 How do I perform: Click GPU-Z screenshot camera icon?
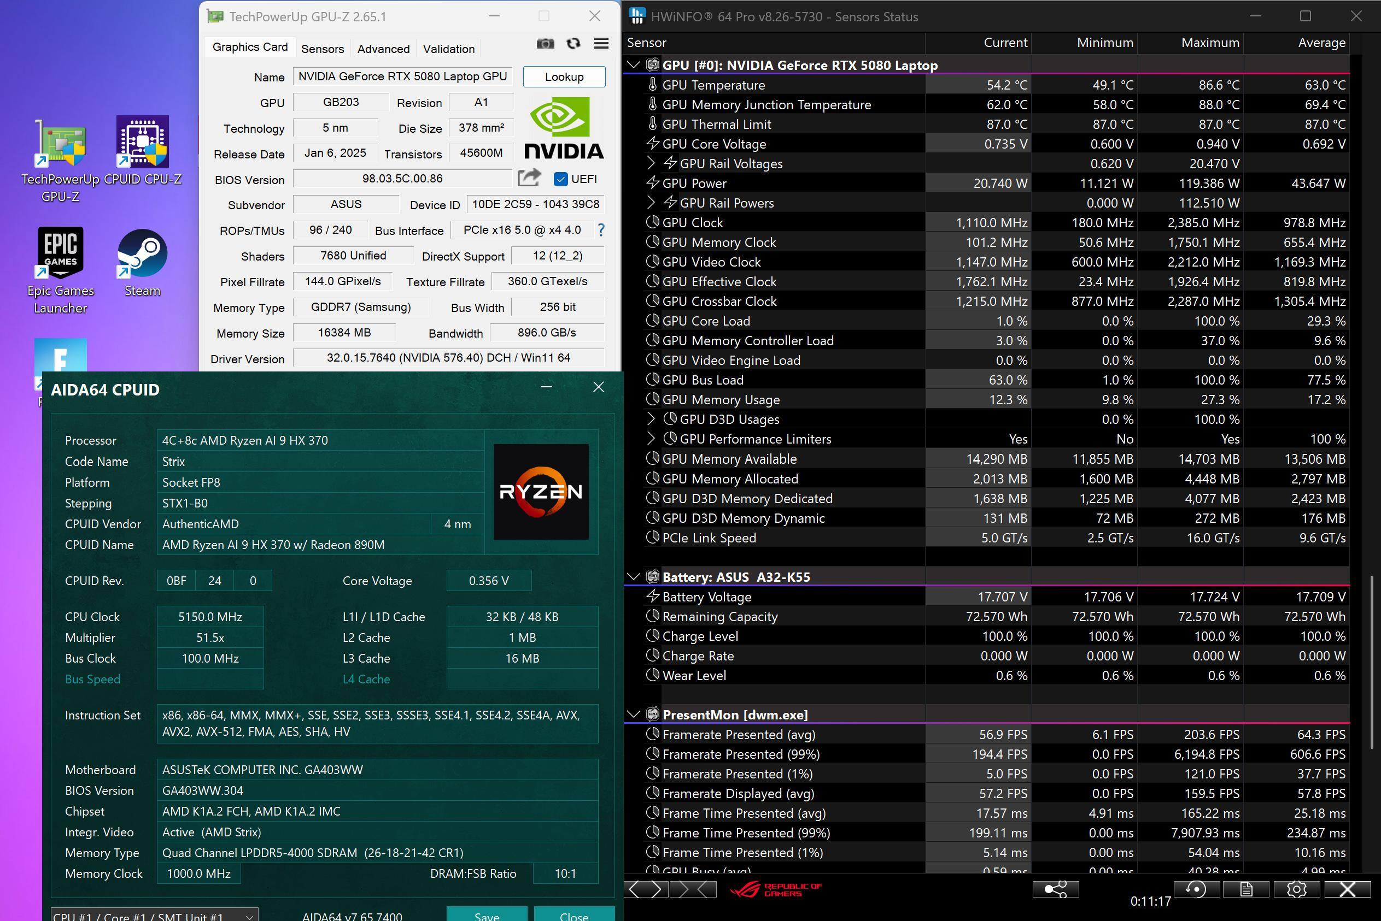point(545,44)
